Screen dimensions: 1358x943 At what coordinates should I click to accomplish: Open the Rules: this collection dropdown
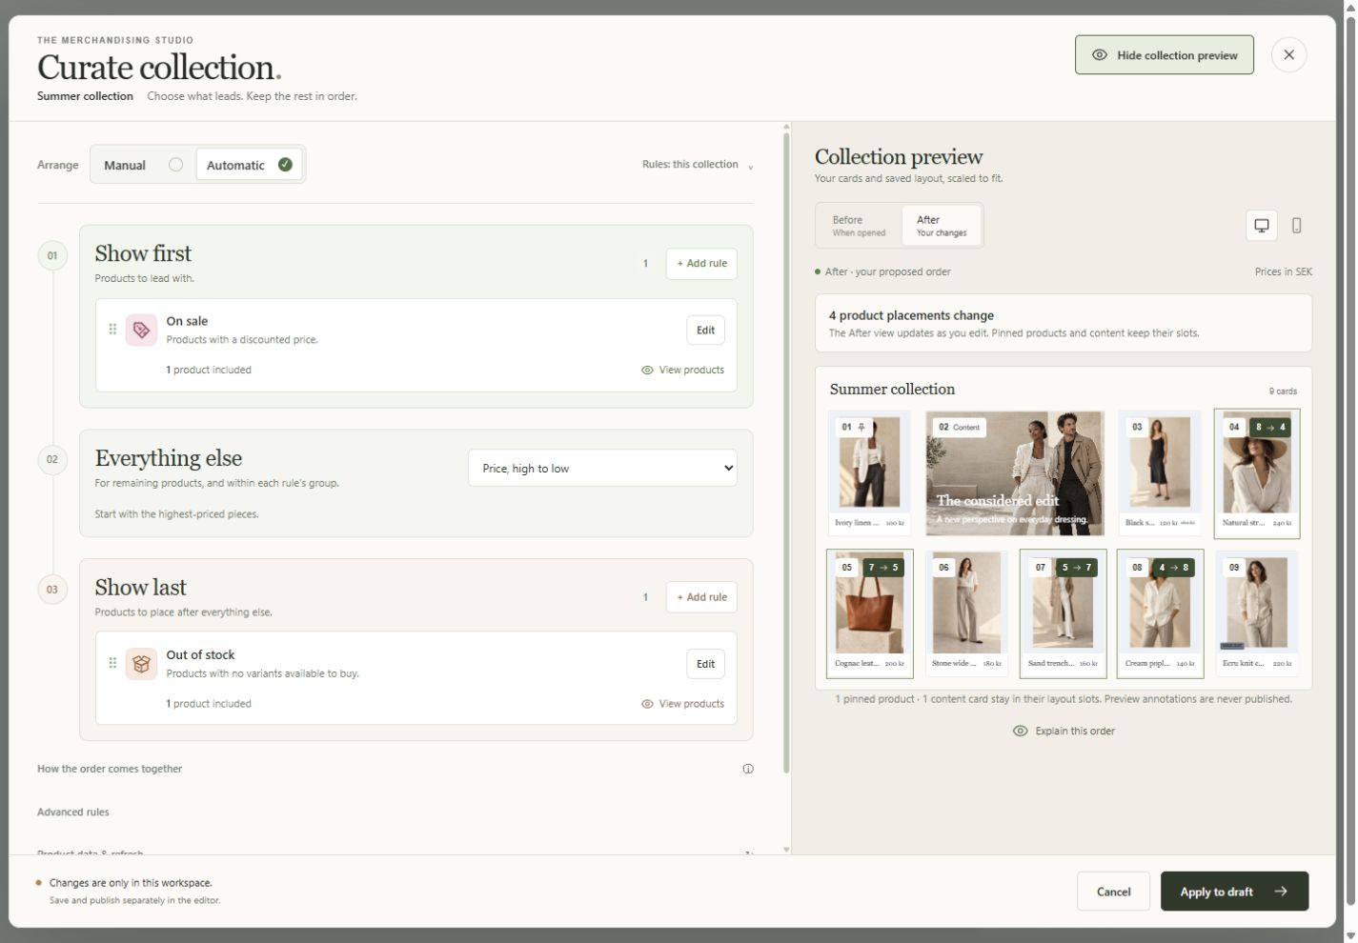click(x=698, y=165)
